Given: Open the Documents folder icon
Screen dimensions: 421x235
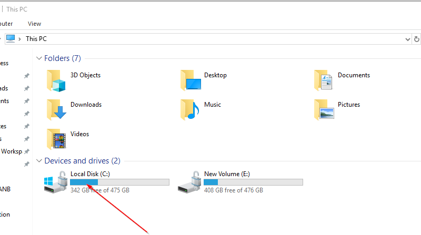Looking at the screenshot, I should 324,81.
